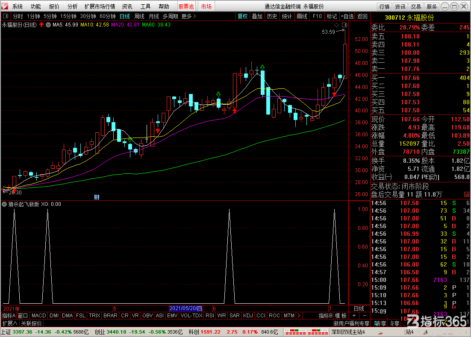Zoom out with the minus button
Viewport: 471px width, 337px height.
[x=365, y=315]
